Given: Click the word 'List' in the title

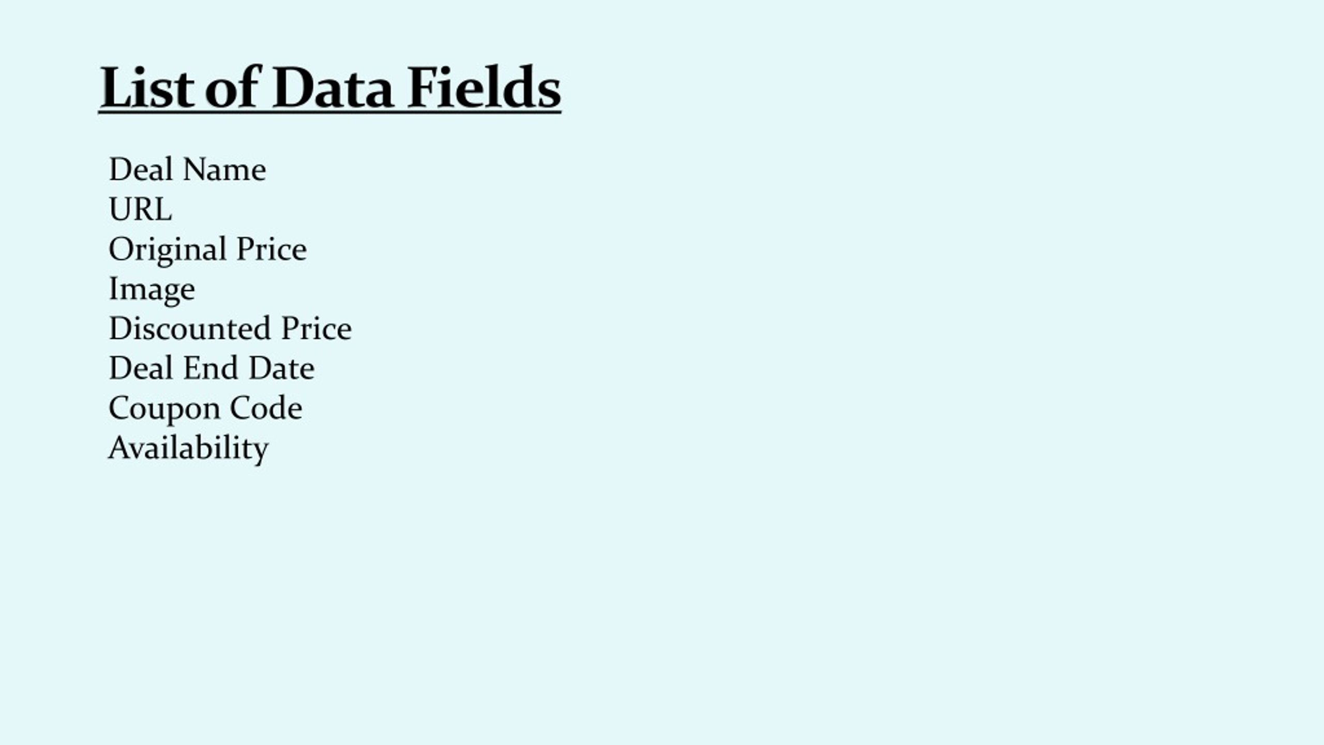Looking at the screenshot, I should tap(147, 87).
